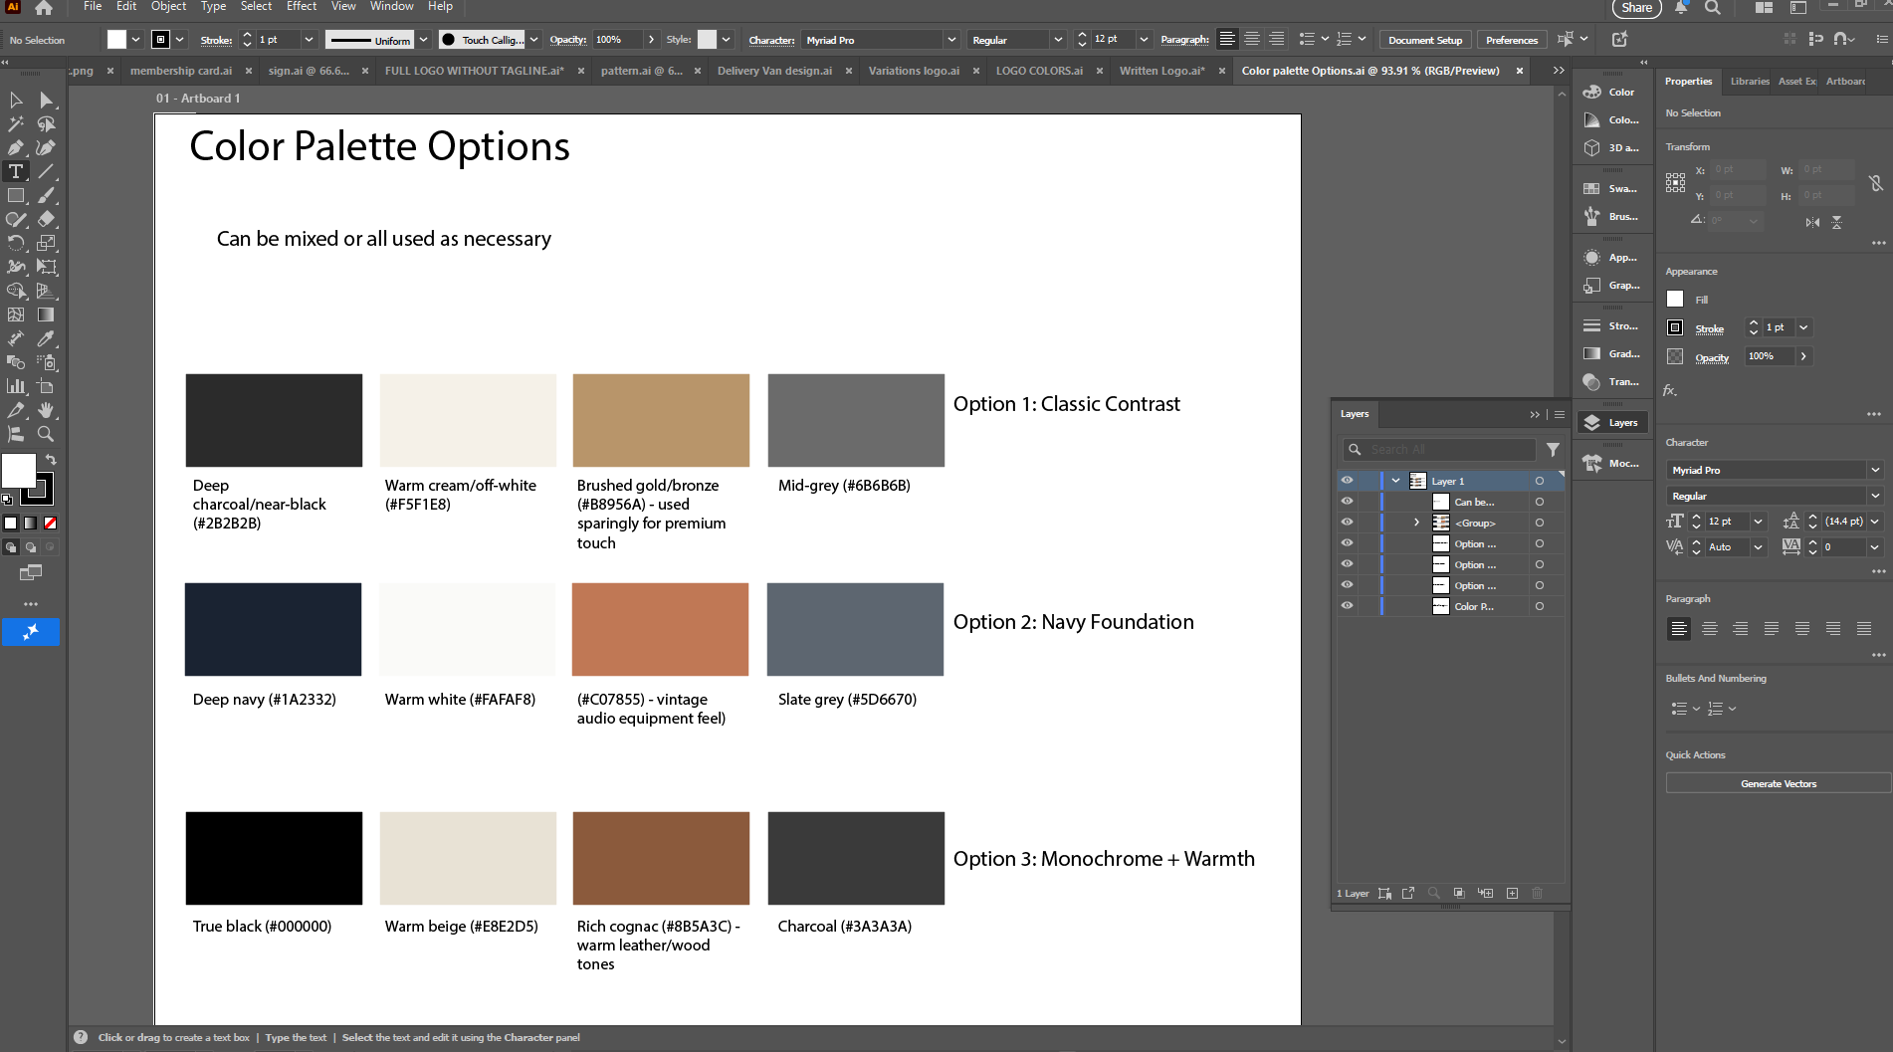The width and height of the screenshot is (1893, 1052).
Task: Open the font size dropdown in Properties
Action: pyautogui.click(x=1758, y=522)
